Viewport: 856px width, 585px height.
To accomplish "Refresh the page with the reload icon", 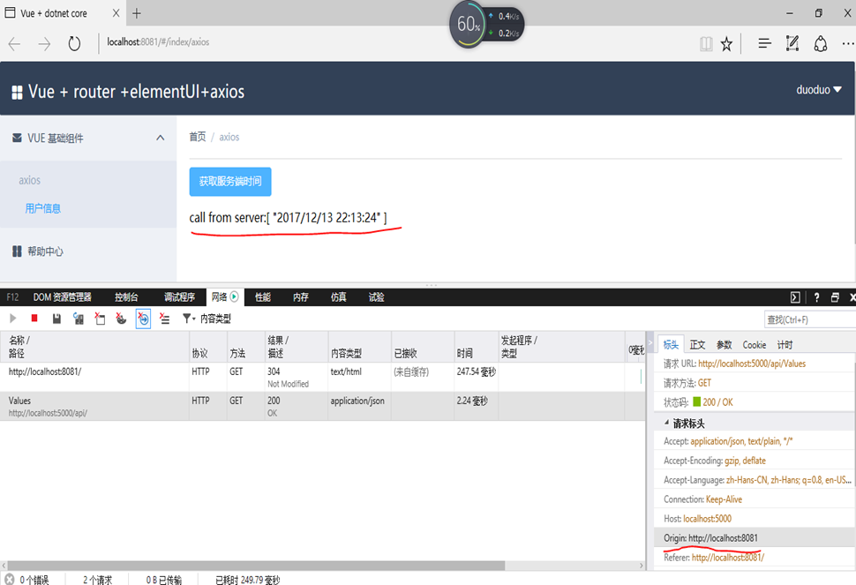I will coord(74,43).
